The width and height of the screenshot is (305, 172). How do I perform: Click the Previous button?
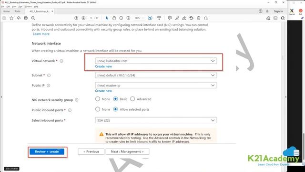[91, 151]
